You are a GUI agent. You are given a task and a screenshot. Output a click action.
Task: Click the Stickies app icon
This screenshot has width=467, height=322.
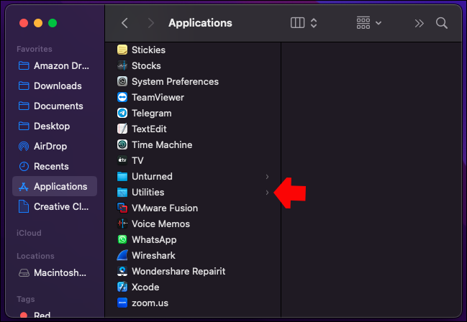point(122,50)
